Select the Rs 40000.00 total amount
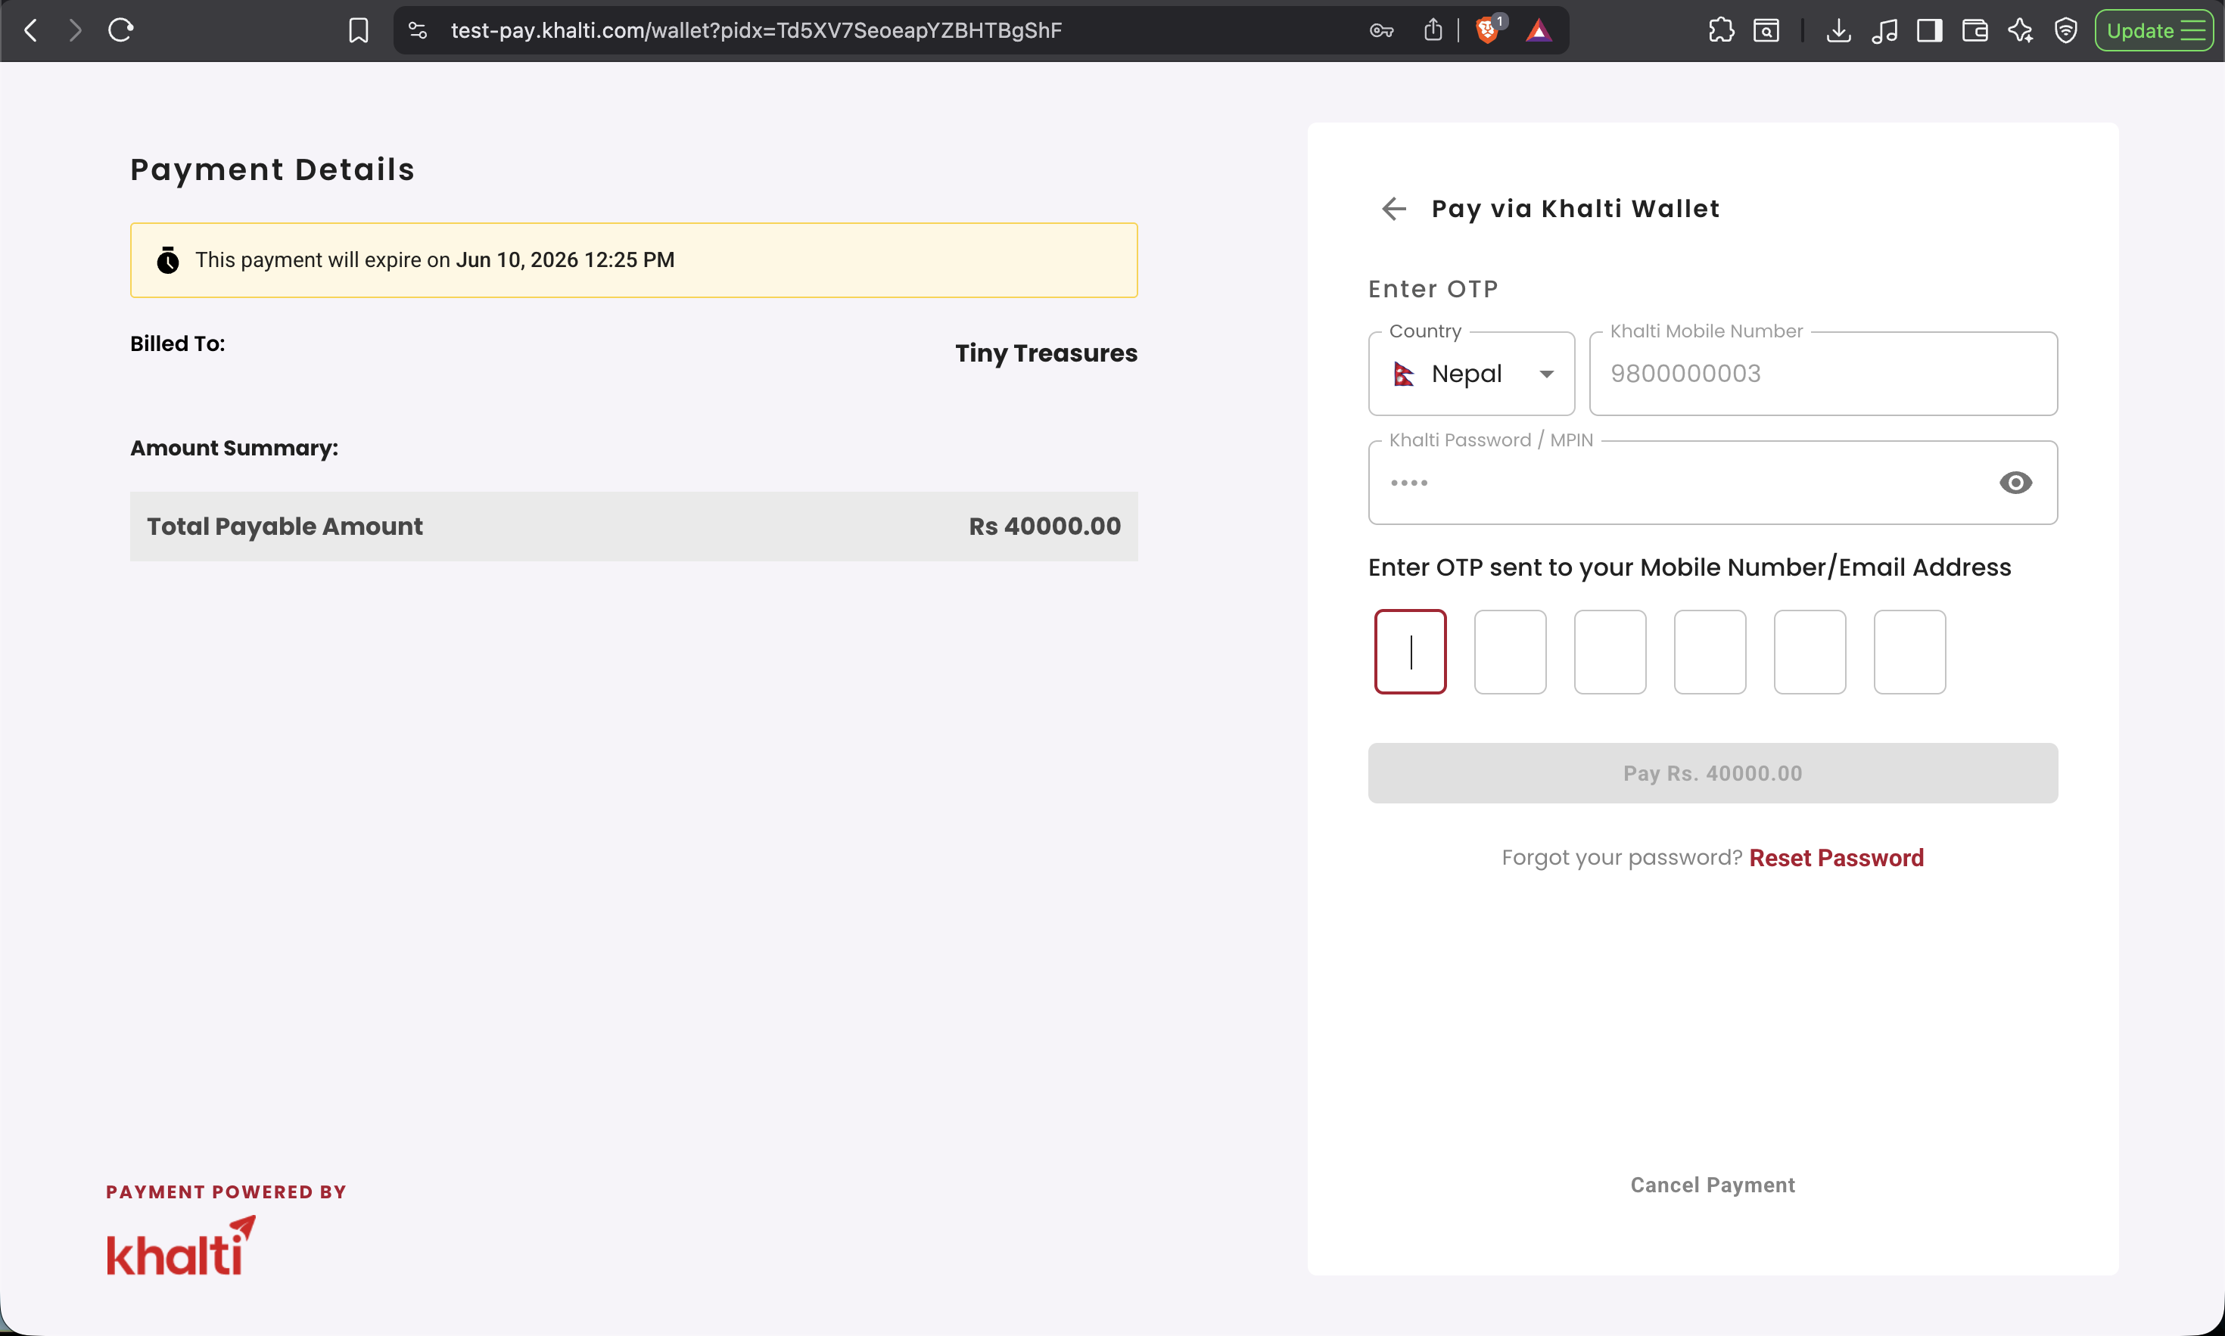Image resolution: width=2225 pixels, height=1336 pixels. click(1044, 526)
